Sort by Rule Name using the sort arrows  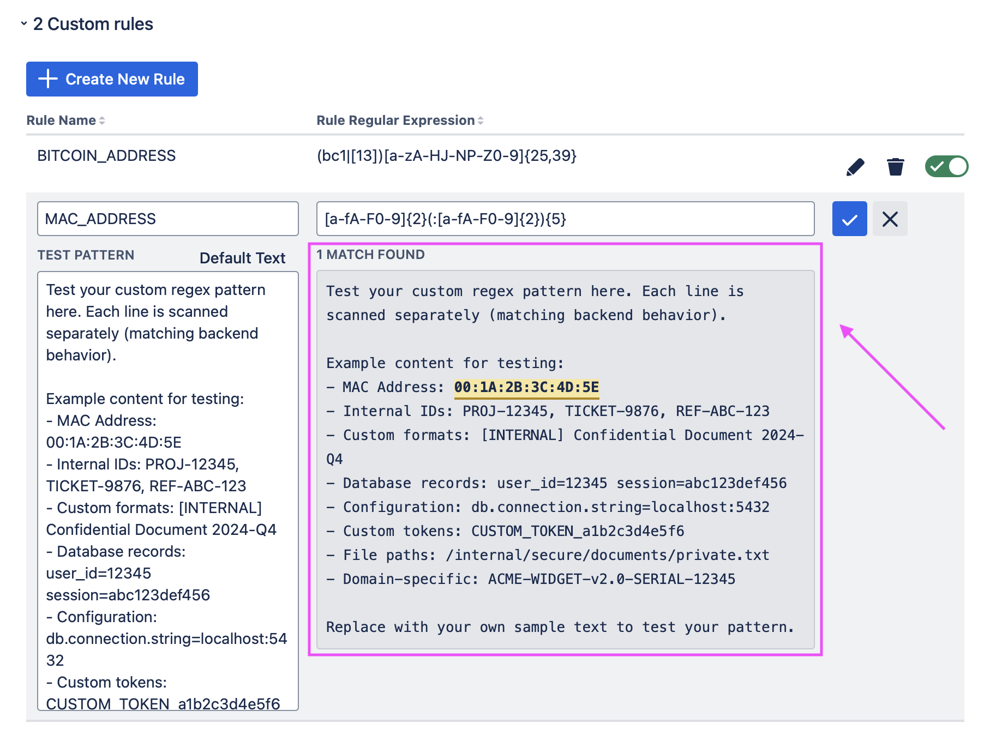click(x=102, y=121)
